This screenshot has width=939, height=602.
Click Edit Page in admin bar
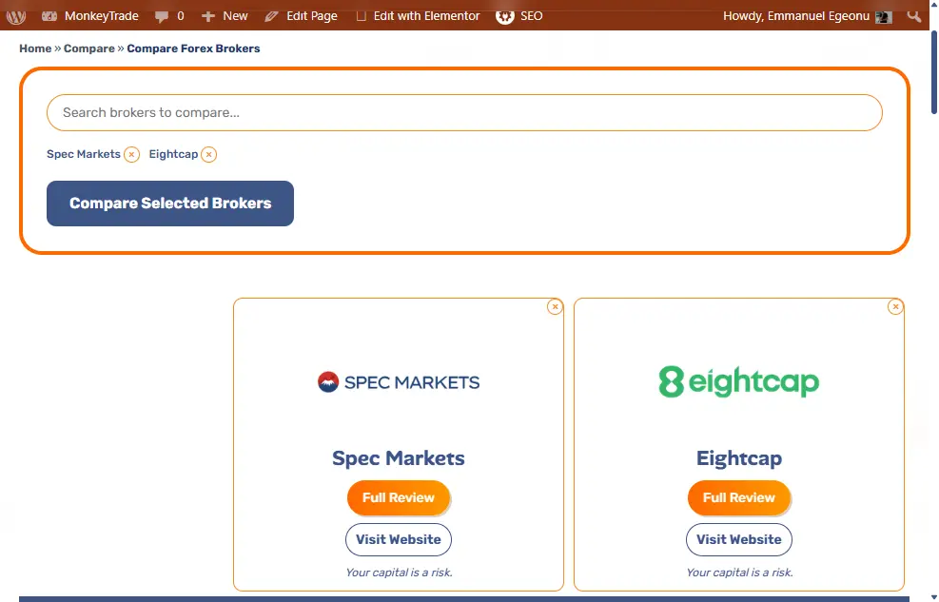[x=301, y=16]
